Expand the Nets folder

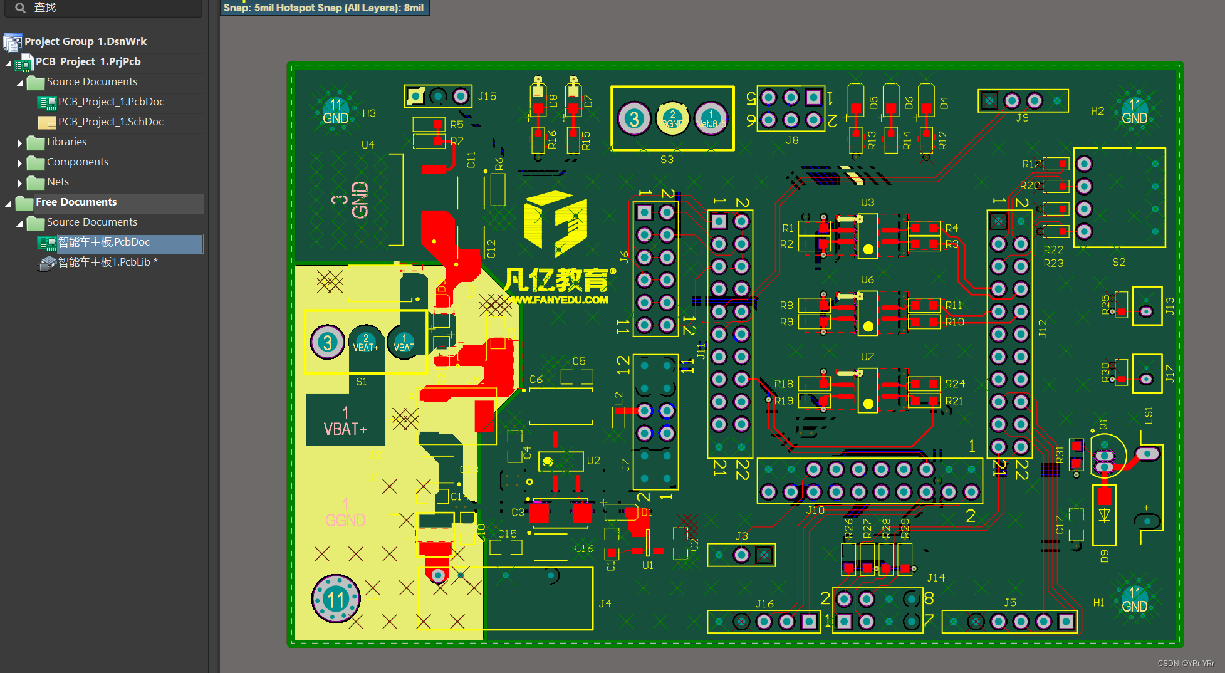[19, 183]
